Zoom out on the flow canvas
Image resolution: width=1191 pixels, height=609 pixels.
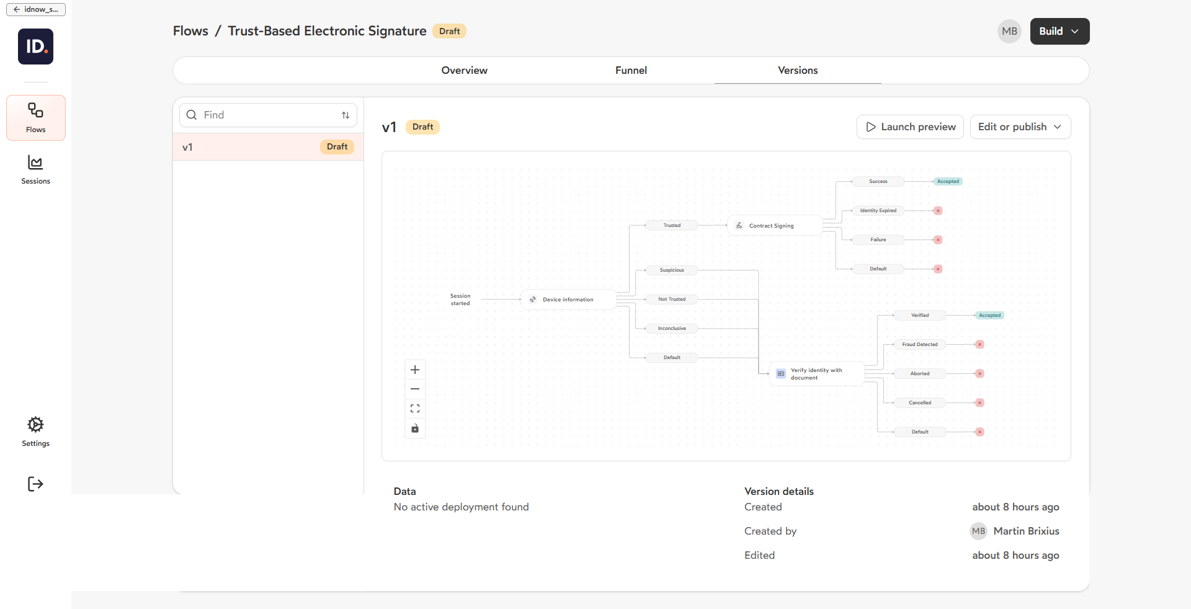pyautogui.click(x=415, y=389)
